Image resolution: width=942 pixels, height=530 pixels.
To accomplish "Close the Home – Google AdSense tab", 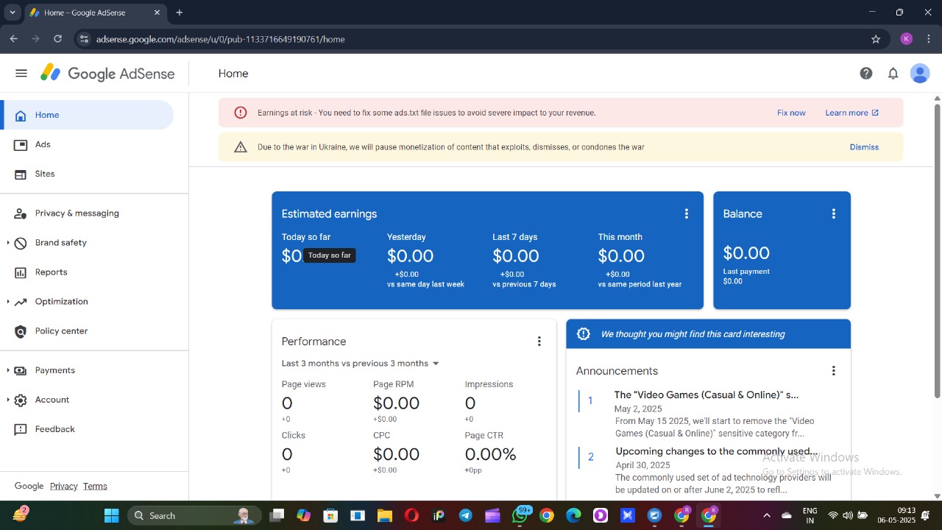I will [x=157, y=13].
